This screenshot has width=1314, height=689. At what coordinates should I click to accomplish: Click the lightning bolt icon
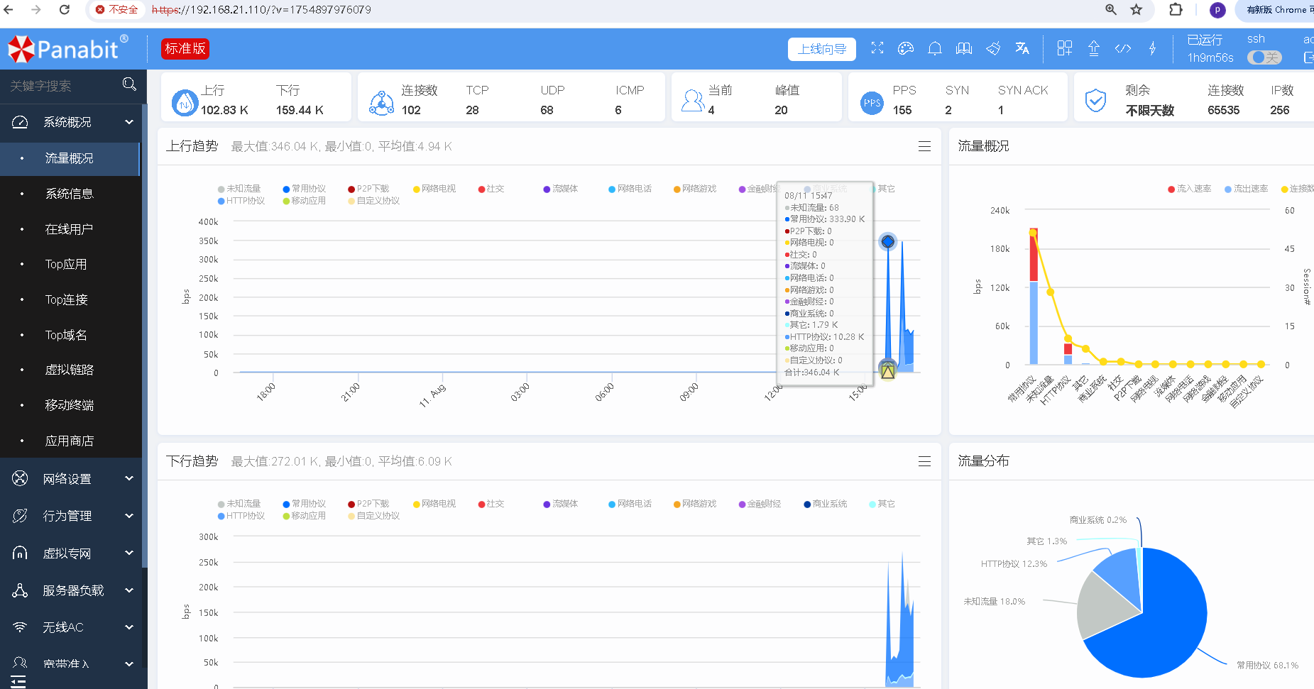coord(1152,48)
